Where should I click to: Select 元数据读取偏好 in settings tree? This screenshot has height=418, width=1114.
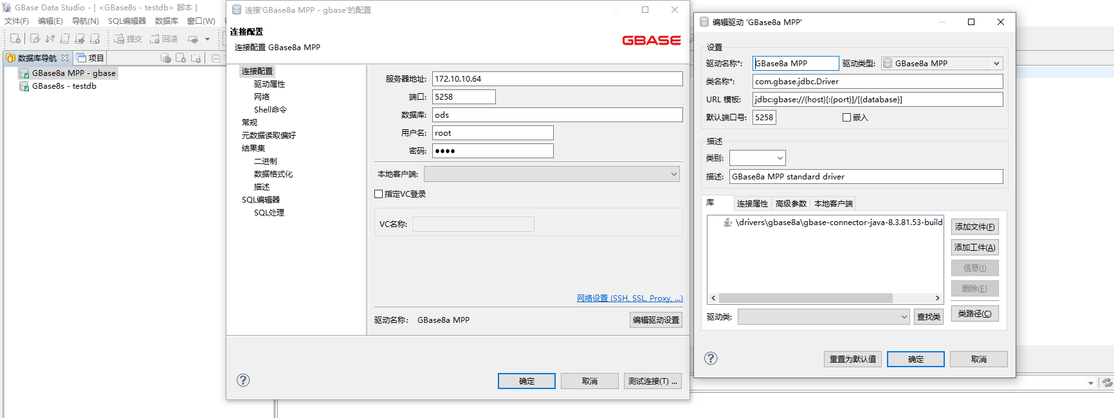click(269, 136)
